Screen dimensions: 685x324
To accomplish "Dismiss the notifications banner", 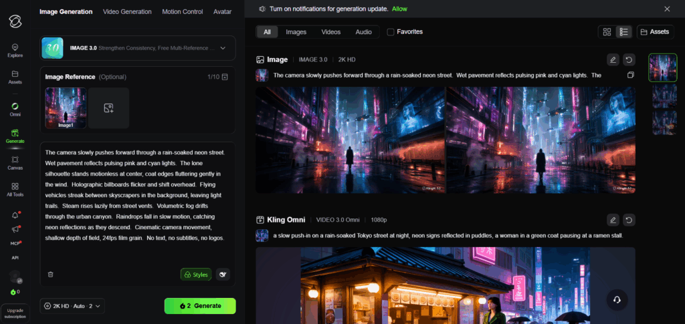I will [667, 9].
